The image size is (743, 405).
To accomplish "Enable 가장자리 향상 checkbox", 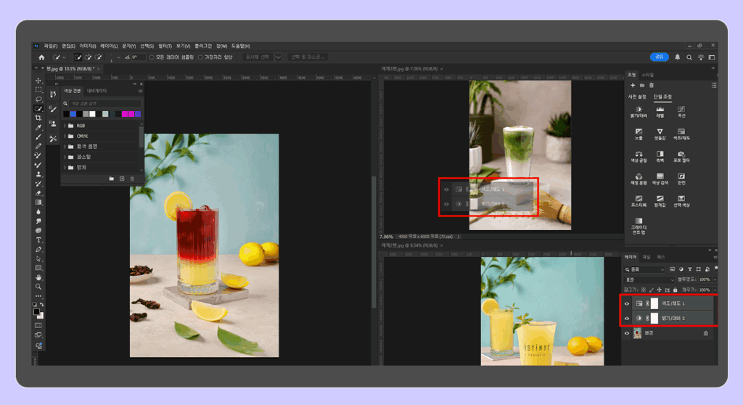I will tap(200, 57).
